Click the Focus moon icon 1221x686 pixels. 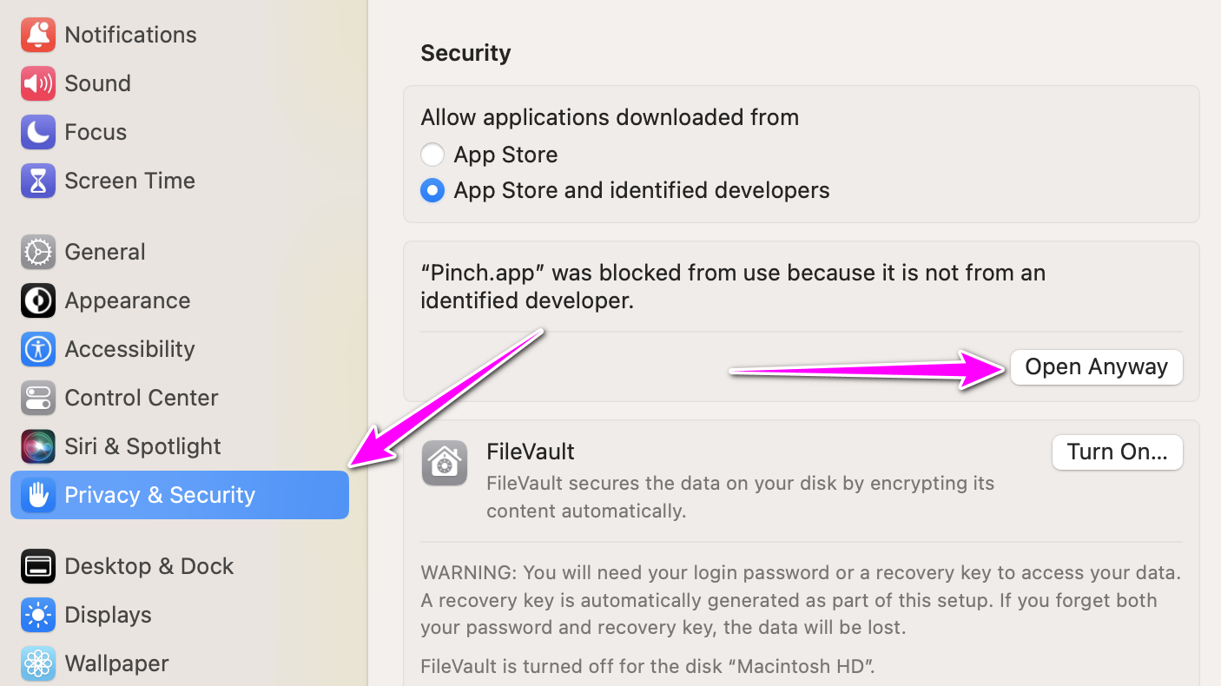[38, 132]
